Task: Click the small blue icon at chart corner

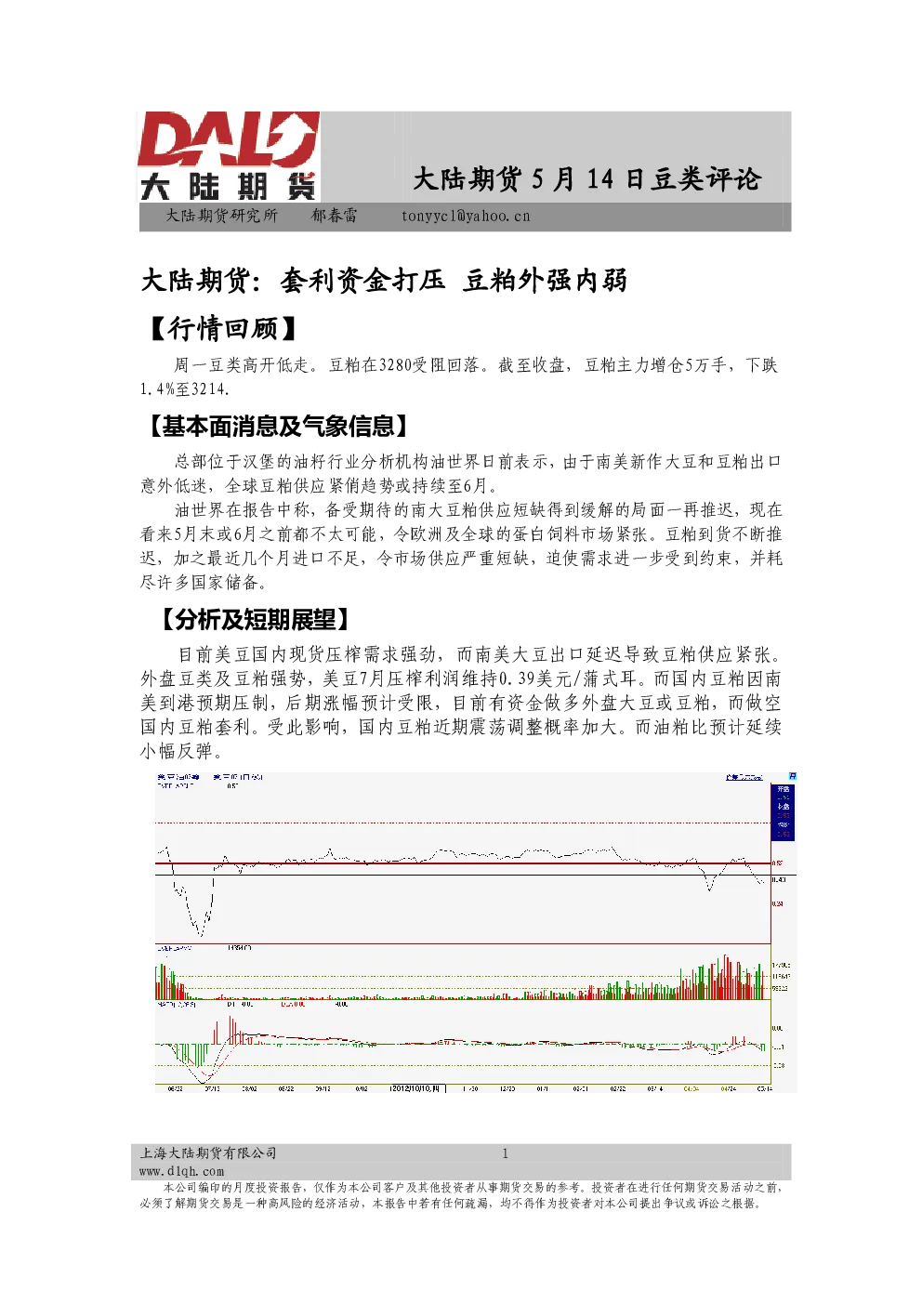Action: click(793, 776)
